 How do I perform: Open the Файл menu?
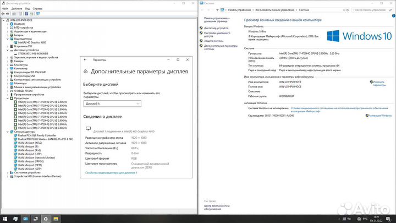point(5,9)
